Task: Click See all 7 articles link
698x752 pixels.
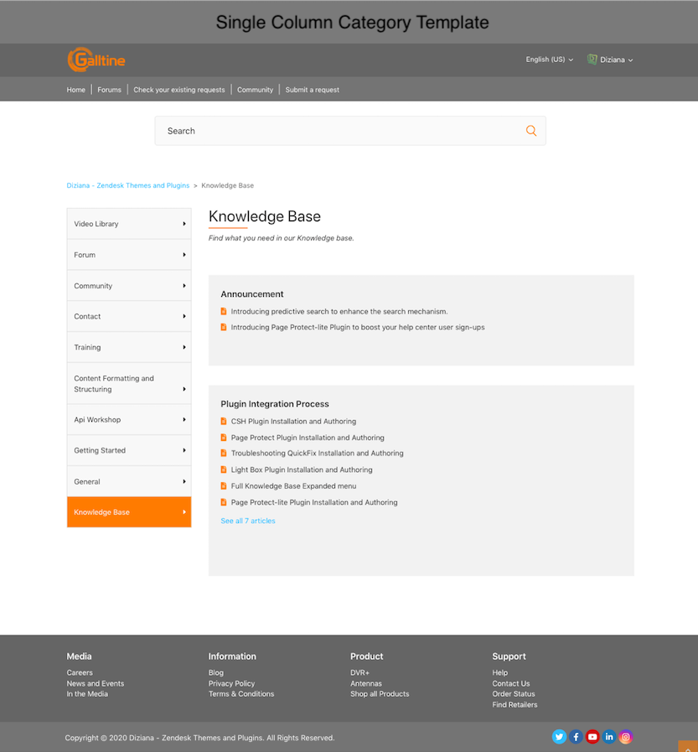Action: (x=248, y=521)
